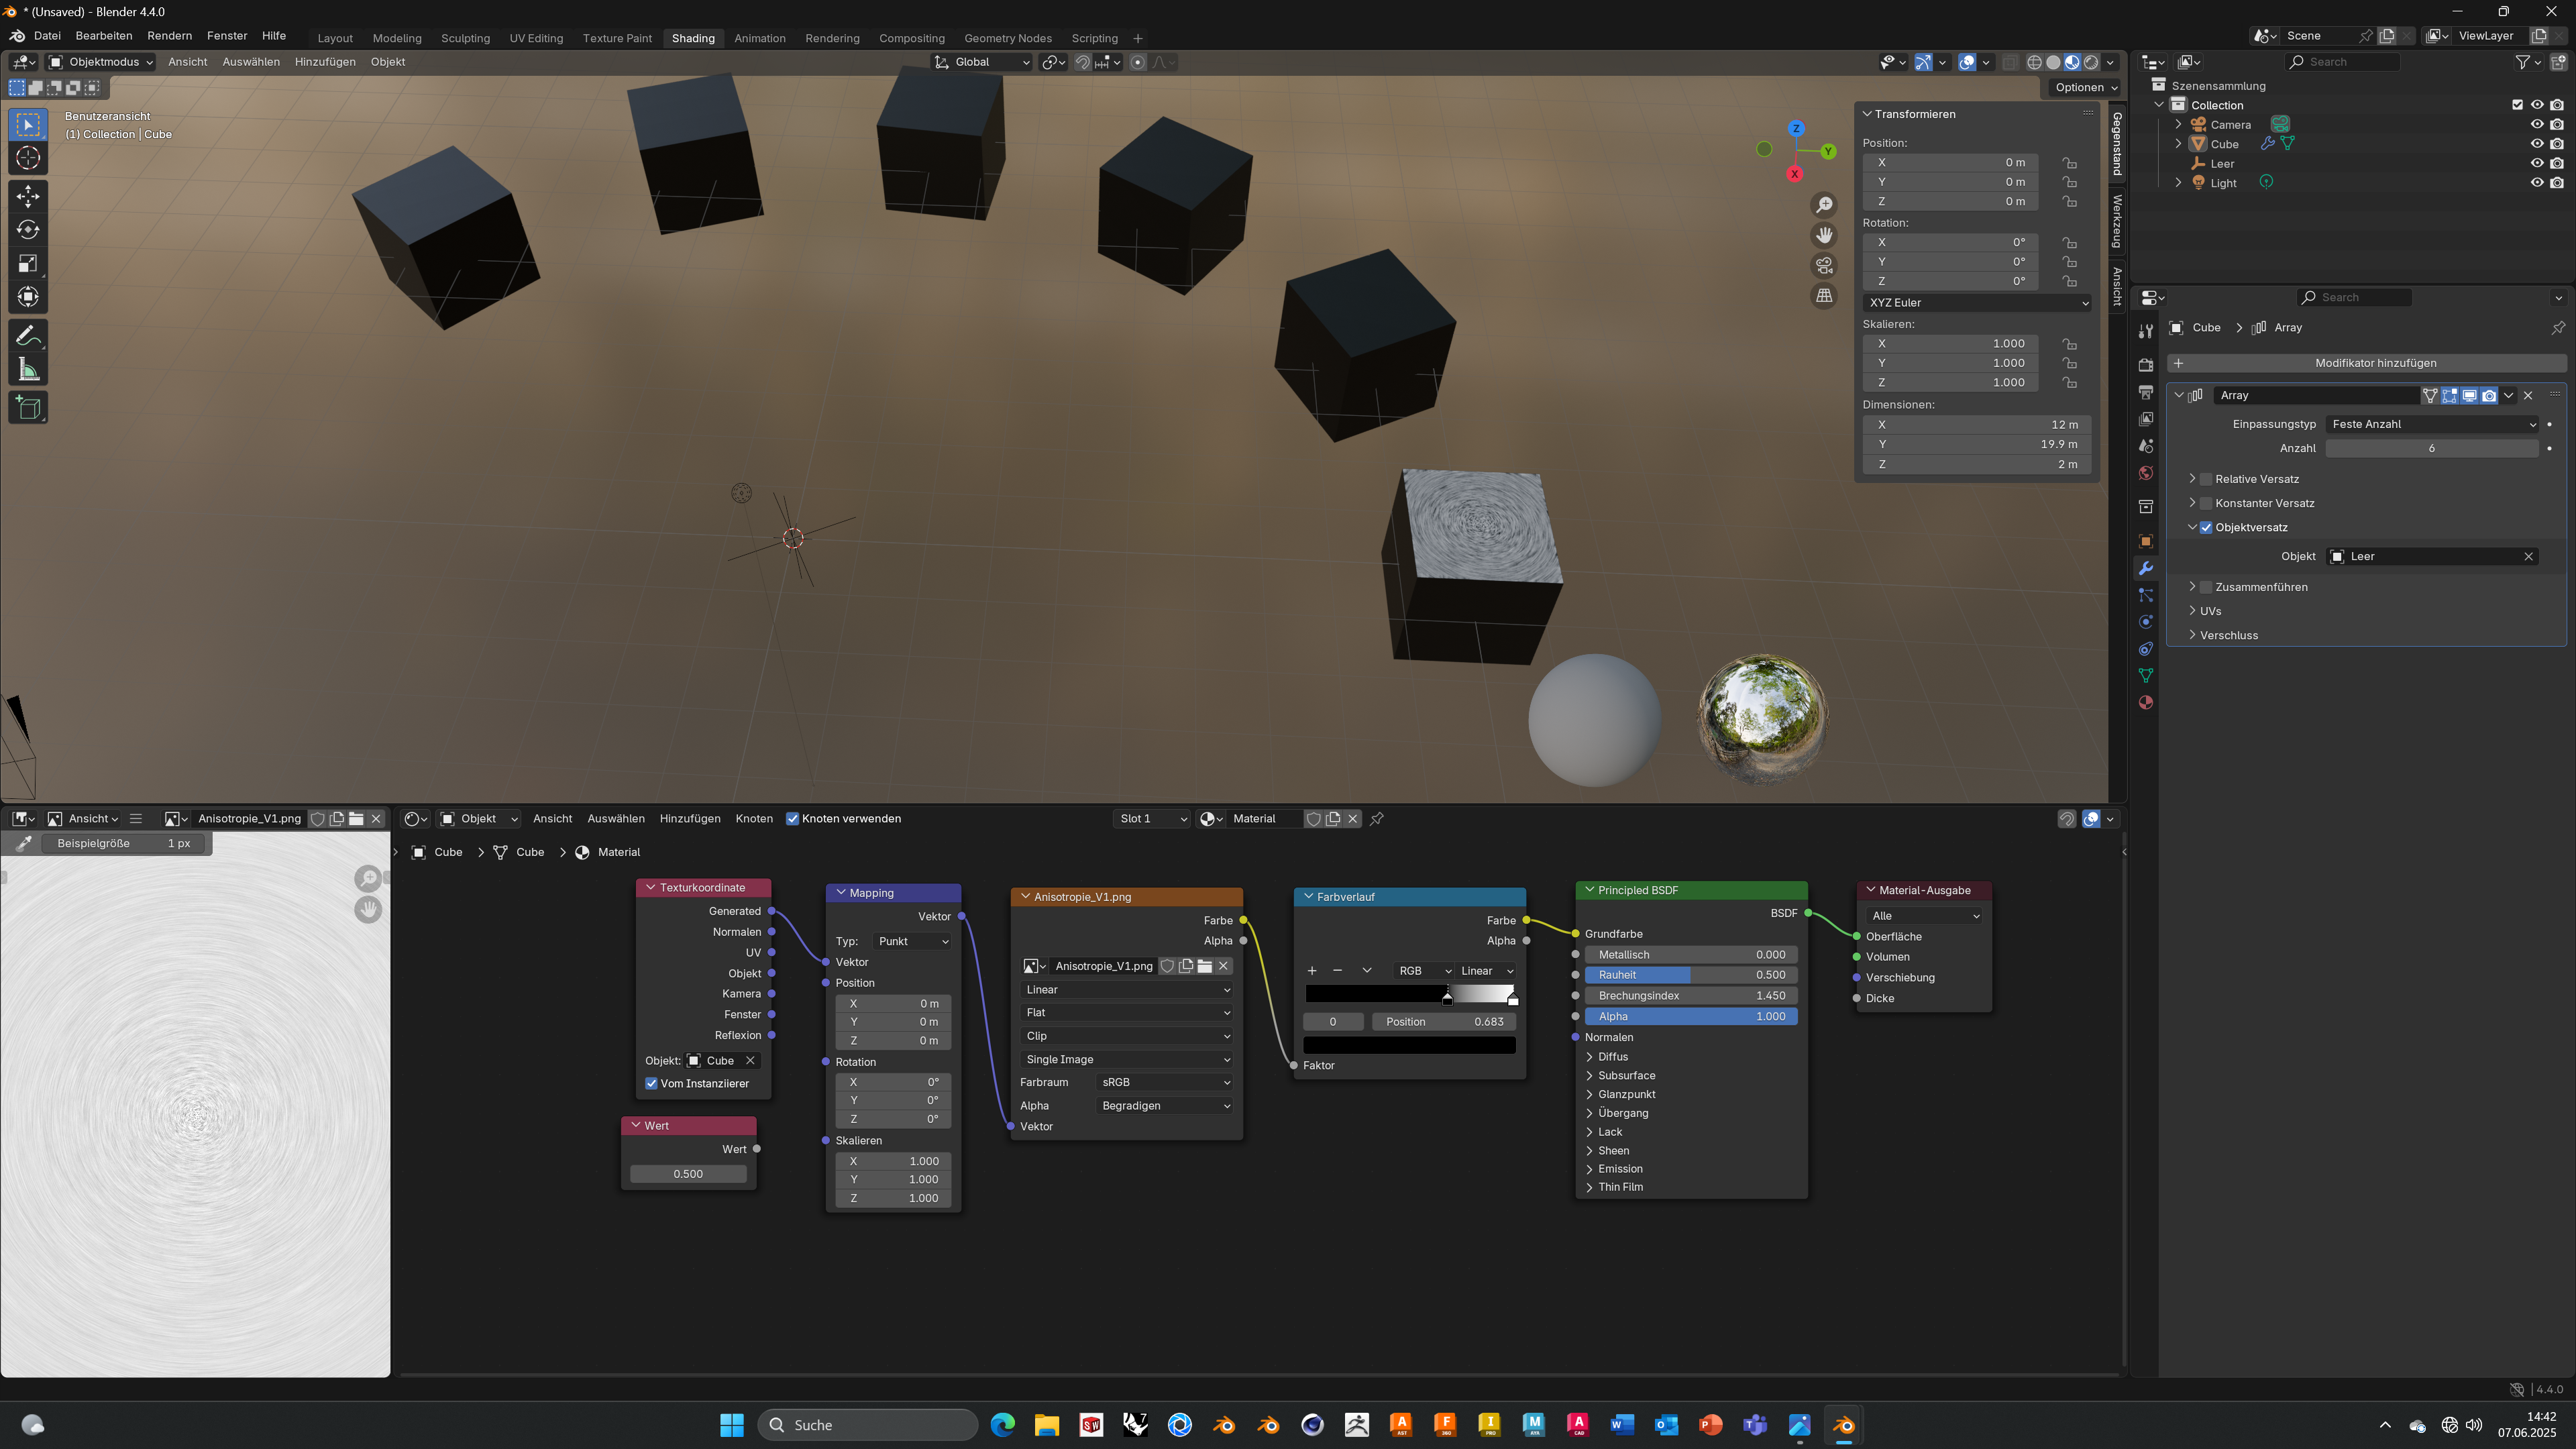2576x1449 pixels.
Task: Click the Rauheit slider in Principled BSDF
Action: point(1691,975)
